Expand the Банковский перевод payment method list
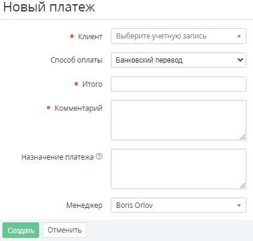253x241 pixels. point(178,60)
